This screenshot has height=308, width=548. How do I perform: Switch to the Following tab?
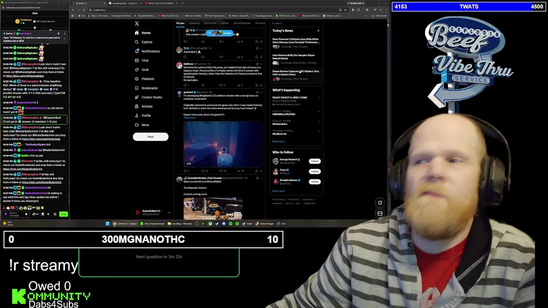[x=194, y=23]
